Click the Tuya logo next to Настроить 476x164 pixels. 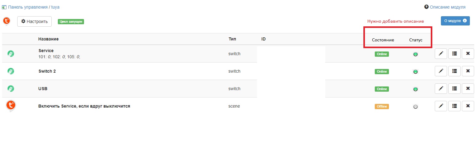point(6,21)
